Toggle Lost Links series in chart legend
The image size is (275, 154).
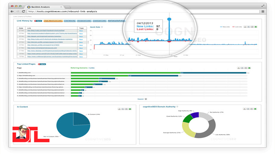pyautogui.click(x=237, y=27)
